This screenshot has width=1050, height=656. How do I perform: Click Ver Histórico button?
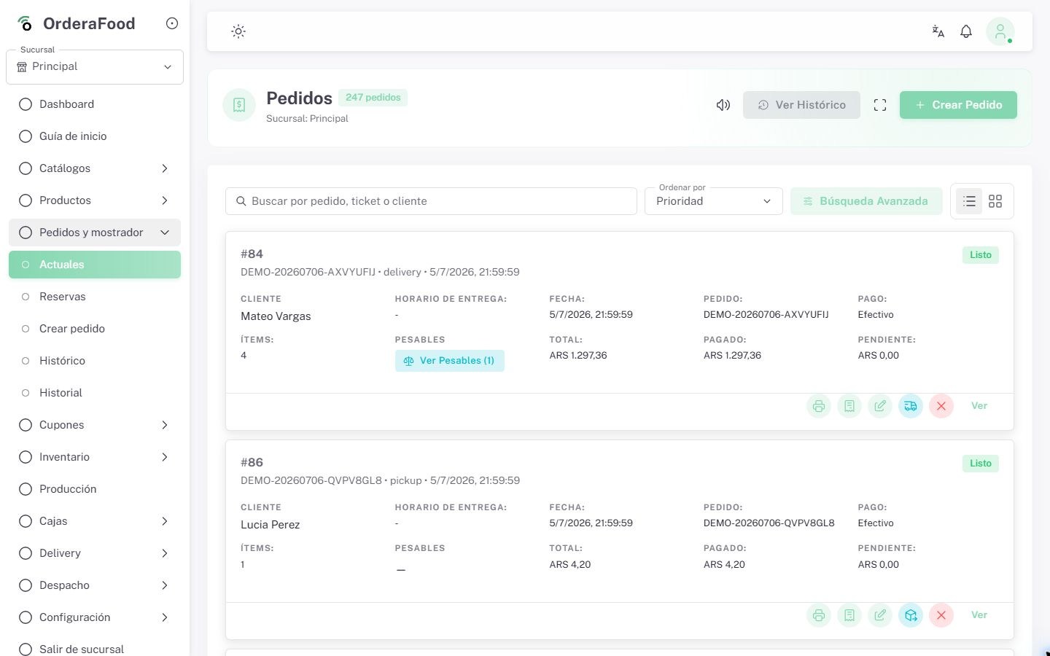[x=801, y=105]
